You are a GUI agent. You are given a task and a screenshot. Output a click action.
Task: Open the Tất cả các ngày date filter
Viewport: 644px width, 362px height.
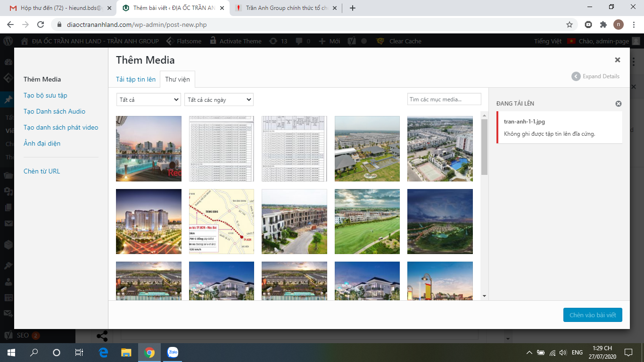(x=219, y=99)
